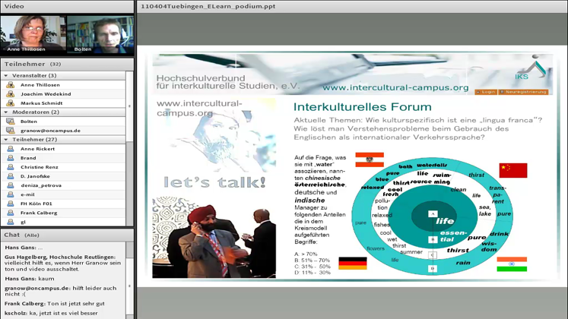Select participant Brand
The height and width of the screenshot is (319, 568).
63,158
